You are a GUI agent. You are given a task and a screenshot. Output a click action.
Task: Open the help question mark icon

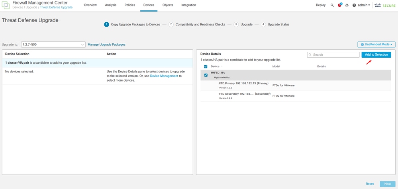coord(354,5)
